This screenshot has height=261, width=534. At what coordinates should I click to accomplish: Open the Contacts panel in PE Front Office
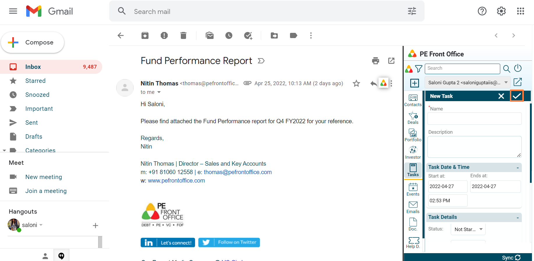(413, 100)
